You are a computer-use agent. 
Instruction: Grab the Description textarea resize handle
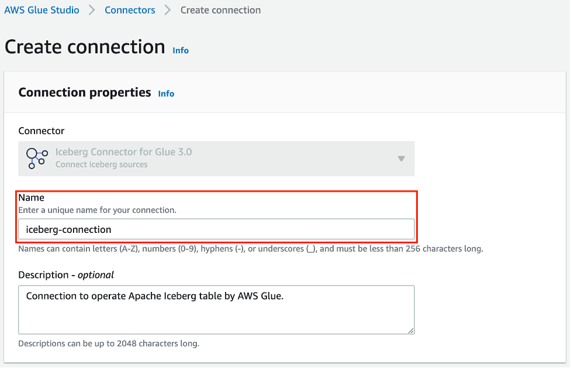(411, 330)
